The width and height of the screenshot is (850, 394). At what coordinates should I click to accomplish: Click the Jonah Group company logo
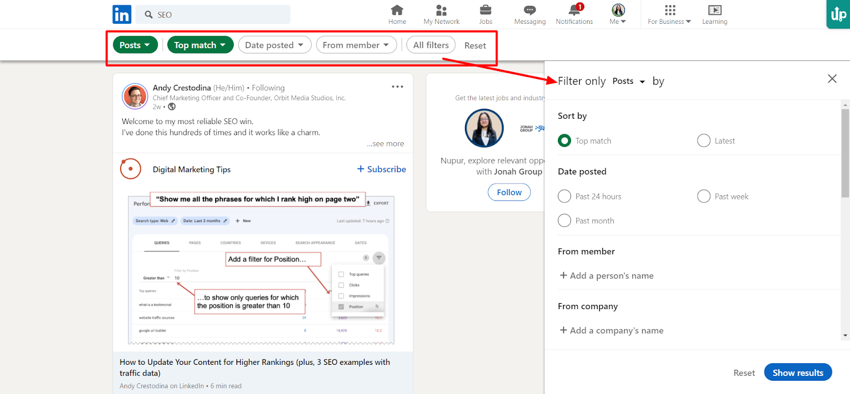(x=532, y=128)
